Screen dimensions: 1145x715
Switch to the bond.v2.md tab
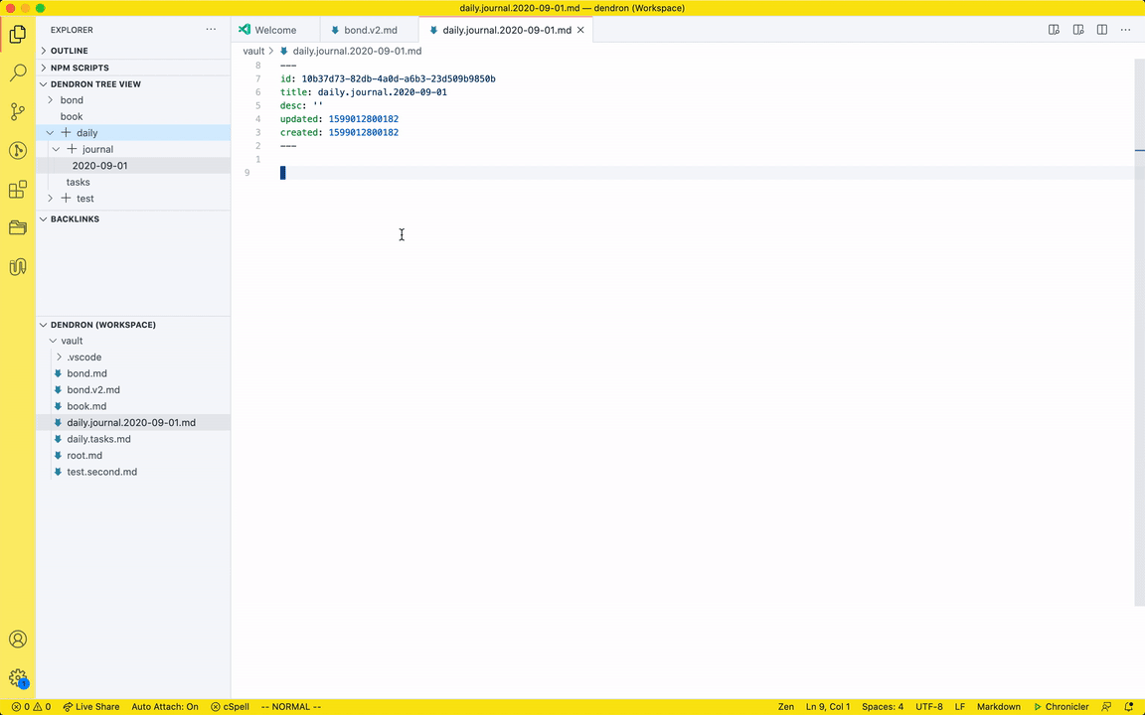[370, 30]
